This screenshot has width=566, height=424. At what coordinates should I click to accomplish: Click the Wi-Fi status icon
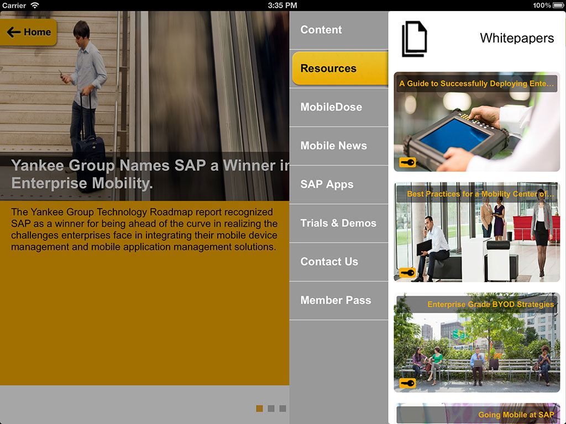35,5
